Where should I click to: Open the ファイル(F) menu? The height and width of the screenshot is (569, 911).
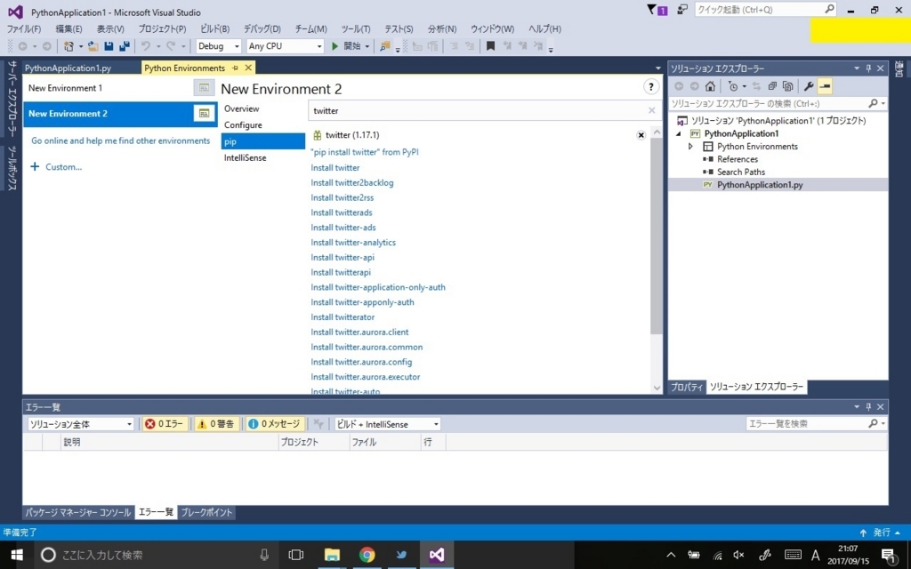coord(24,28)
